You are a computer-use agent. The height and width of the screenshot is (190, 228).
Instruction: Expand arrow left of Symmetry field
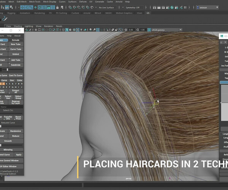tap(123, 8)
